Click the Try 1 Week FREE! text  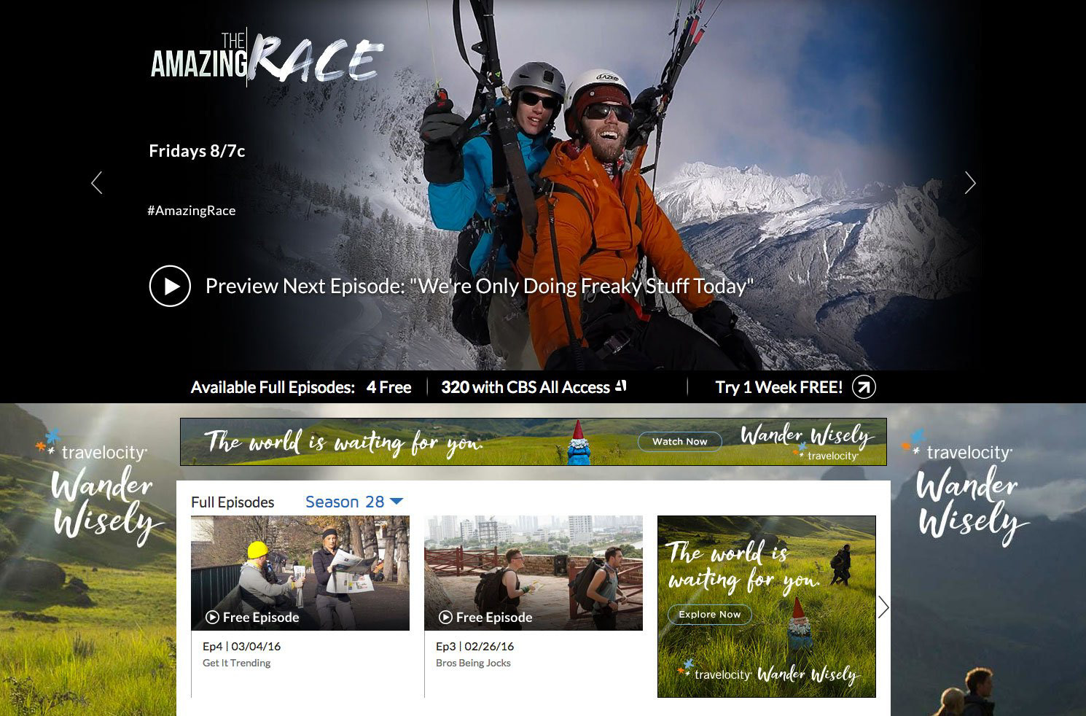click(x=778, y=387)
